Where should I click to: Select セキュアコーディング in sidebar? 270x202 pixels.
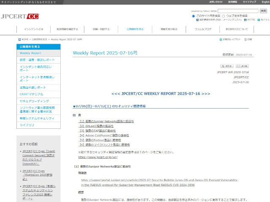point(38,101)
